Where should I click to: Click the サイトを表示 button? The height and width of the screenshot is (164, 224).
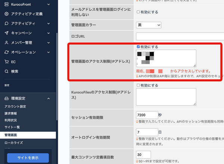coord(28,158)
